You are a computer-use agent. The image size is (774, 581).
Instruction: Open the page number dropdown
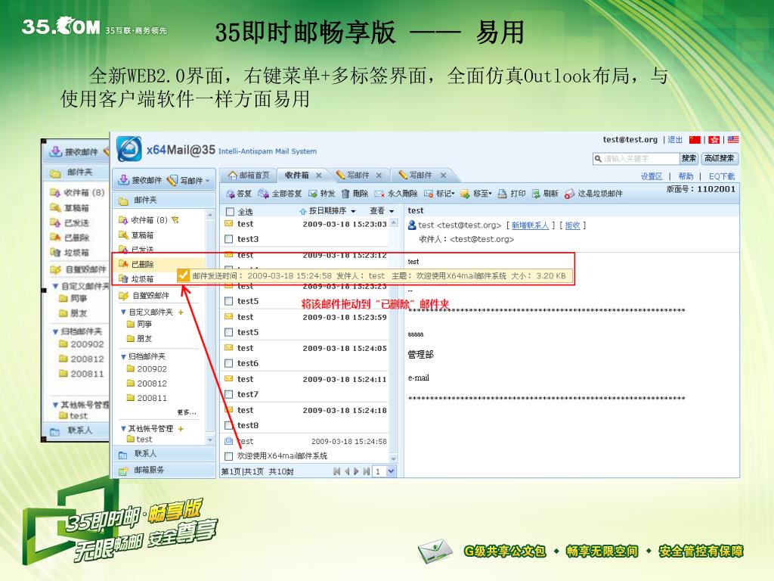point(392,472)
